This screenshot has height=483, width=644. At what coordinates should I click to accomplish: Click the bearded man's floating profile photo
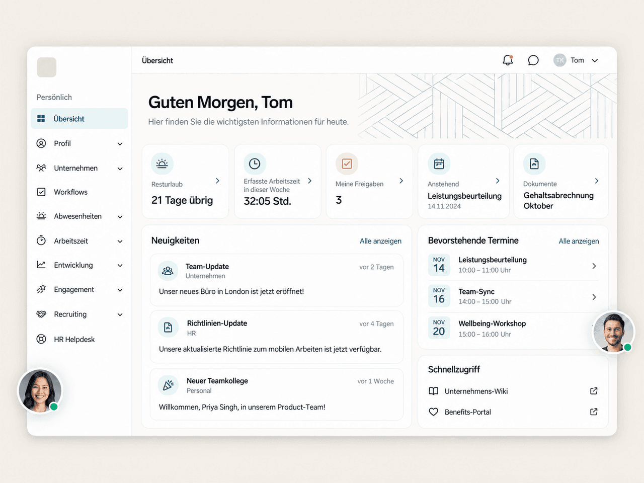pyautogui.click(x=614, y=332)
